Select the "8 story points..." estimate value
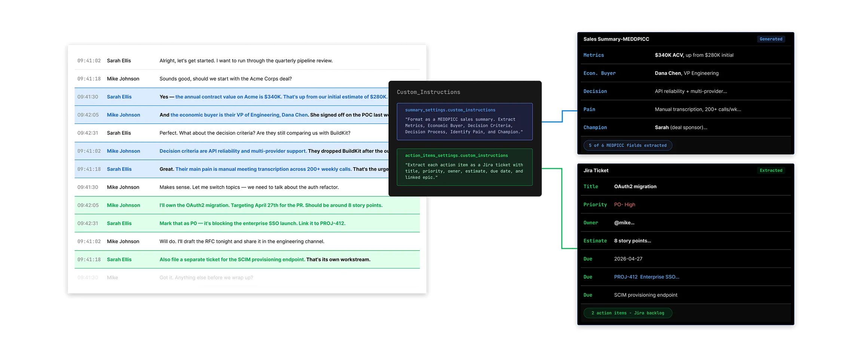 (632, 241)
